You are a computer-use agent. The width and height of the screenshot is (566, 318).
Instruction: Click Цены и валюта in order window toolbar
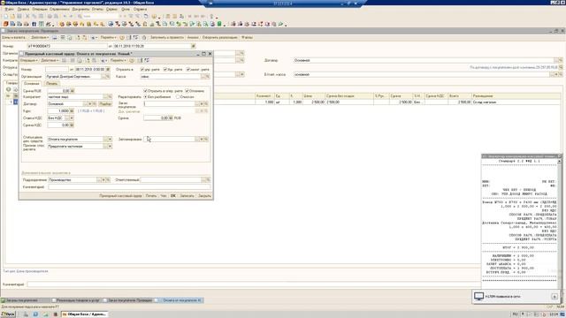click(13, 37)
